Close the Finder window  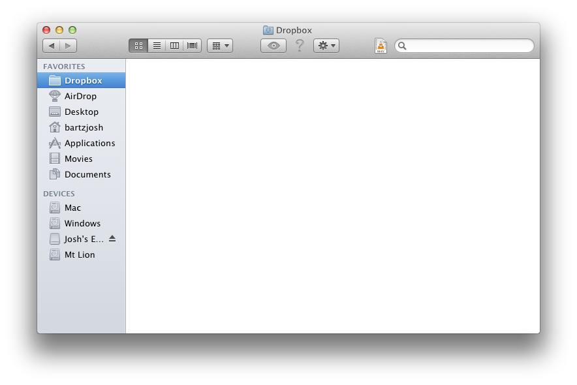46,30
